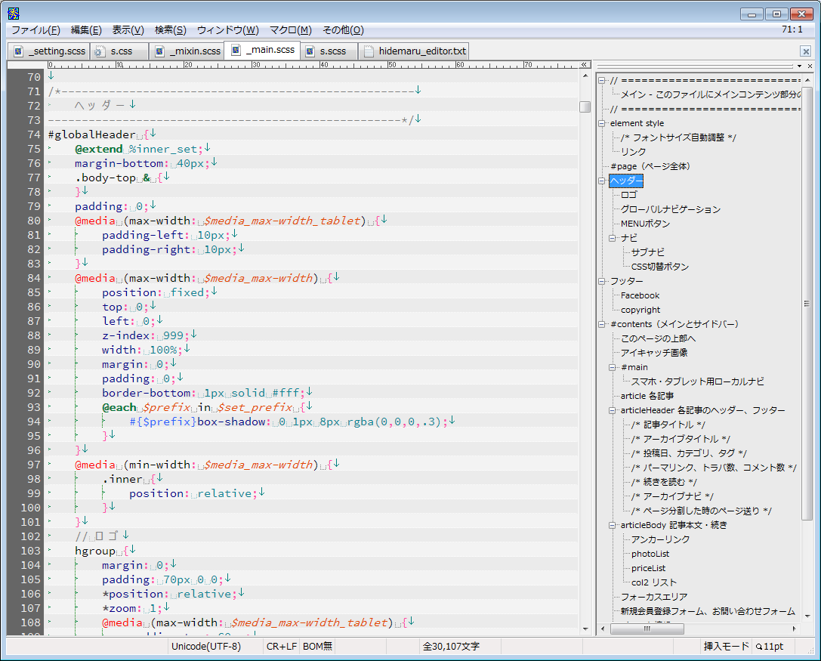This screenshot has width=821, height=661.
Task: Click Unicode(UTF-8) encoding in status bar
Action: [x=205, y=647]
